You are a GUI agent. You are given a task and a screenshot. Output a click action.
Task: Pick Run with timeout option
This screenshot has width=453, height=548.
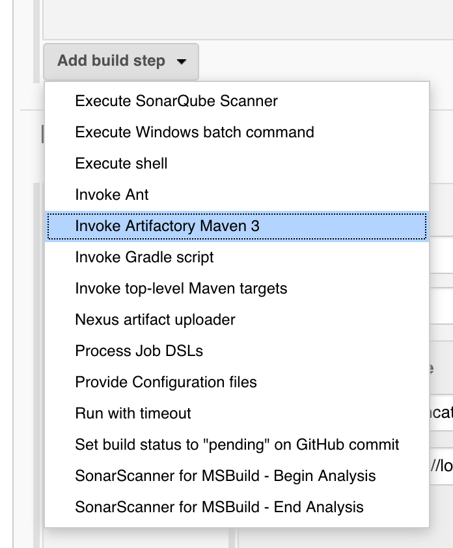point(133,413)
